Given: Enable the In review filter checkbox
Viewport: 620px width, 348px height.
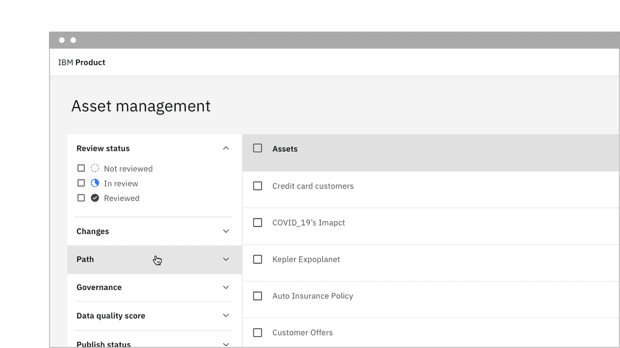Looking at the screenshot, I should coord(81,183).
